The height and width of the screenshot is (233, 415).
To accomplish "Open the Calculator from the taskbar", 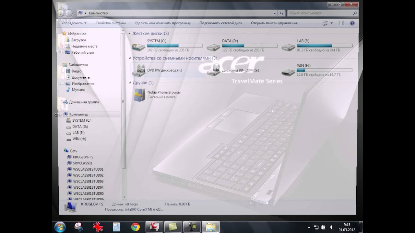I will pyautogui.click(x=116, y=227).
